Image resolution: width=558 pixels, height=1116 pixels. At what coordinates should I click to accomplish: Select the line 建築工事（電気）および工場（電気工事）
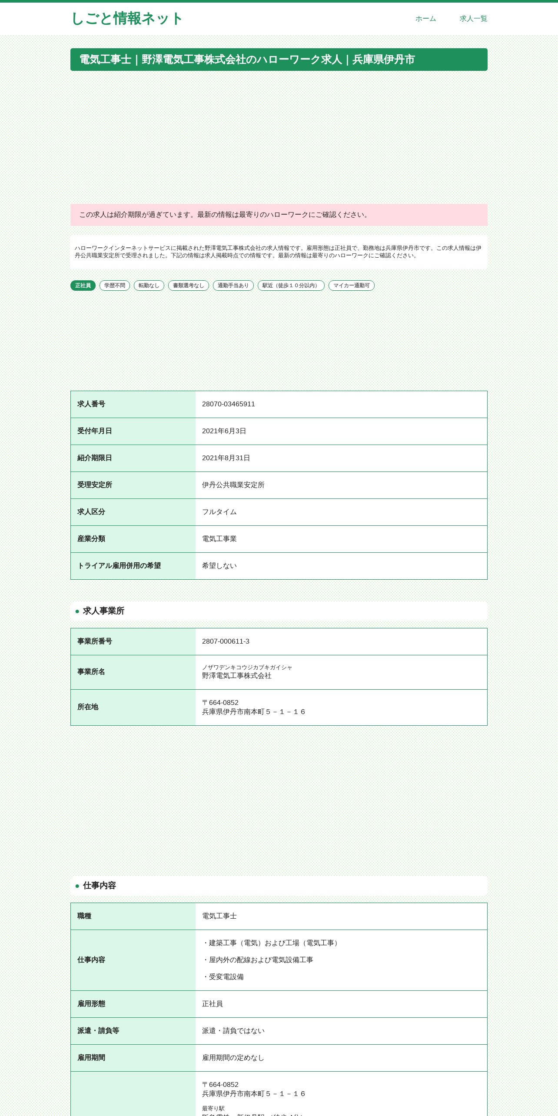click(x=272, y=943)
